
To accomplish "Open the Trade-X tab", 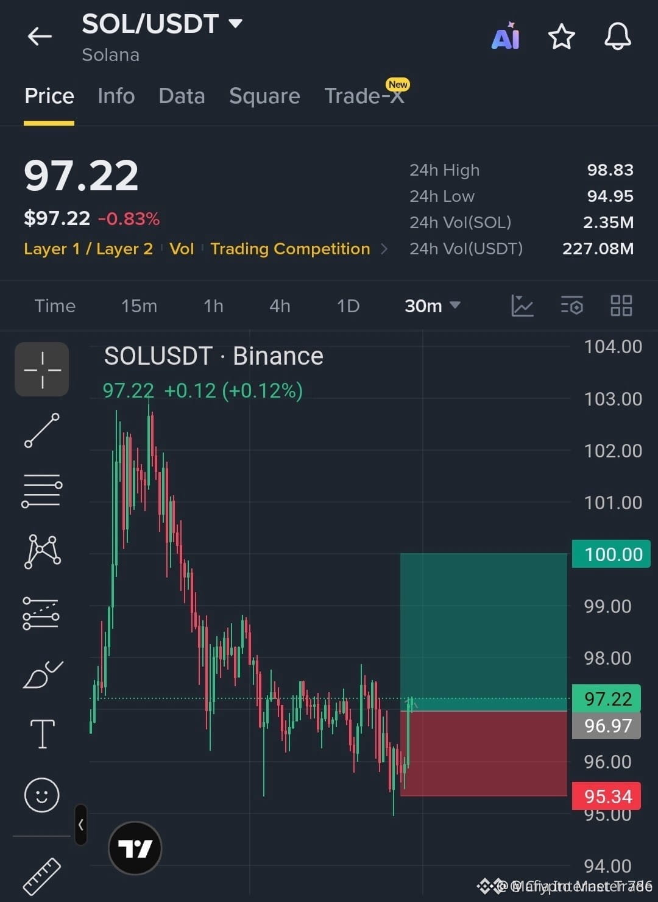I will click(364, 96).
